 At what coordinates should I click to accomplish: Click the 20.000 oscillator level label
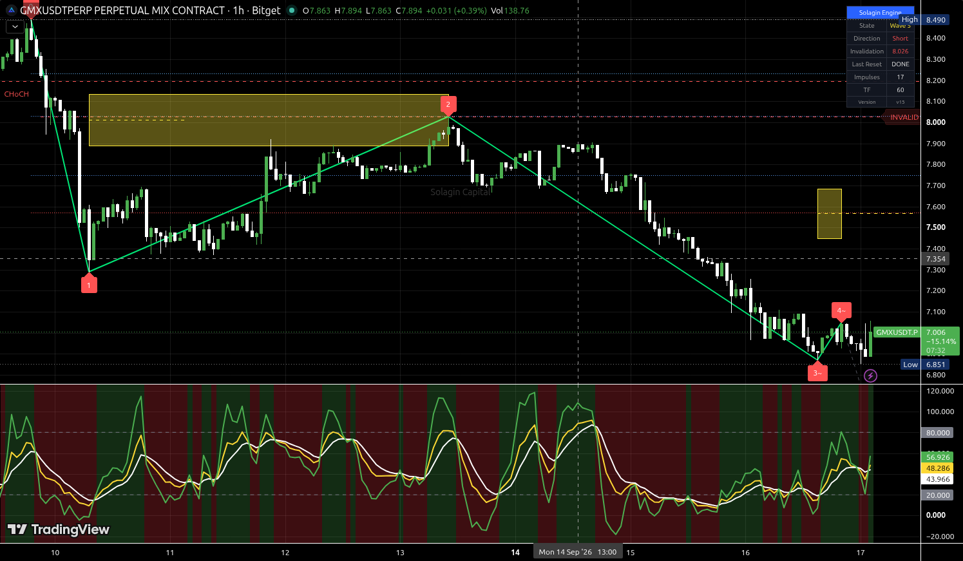point(938,495)
